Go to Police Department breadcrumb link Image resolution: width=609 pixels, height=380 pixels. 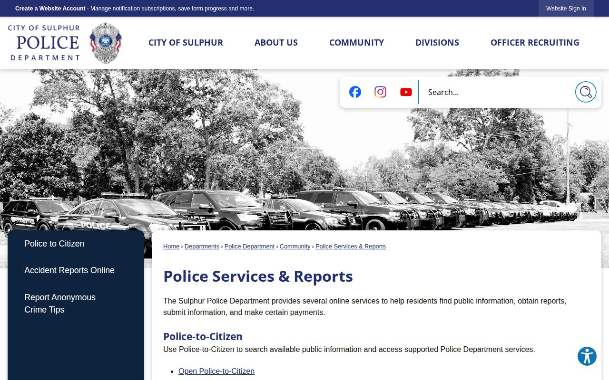tap(249, 247)
